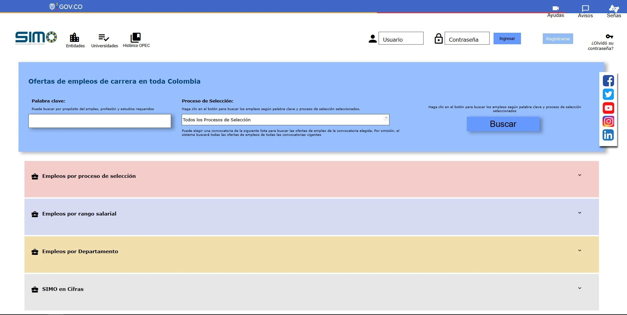Image resolution: width=627 pixels, height=315 pixels.
Task: Click the Ingresar login button
Action: point(507,39)
